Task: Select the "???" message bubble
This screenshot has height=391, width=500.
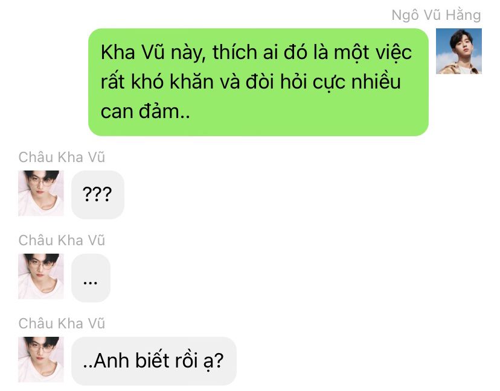Action: point(98,195)
